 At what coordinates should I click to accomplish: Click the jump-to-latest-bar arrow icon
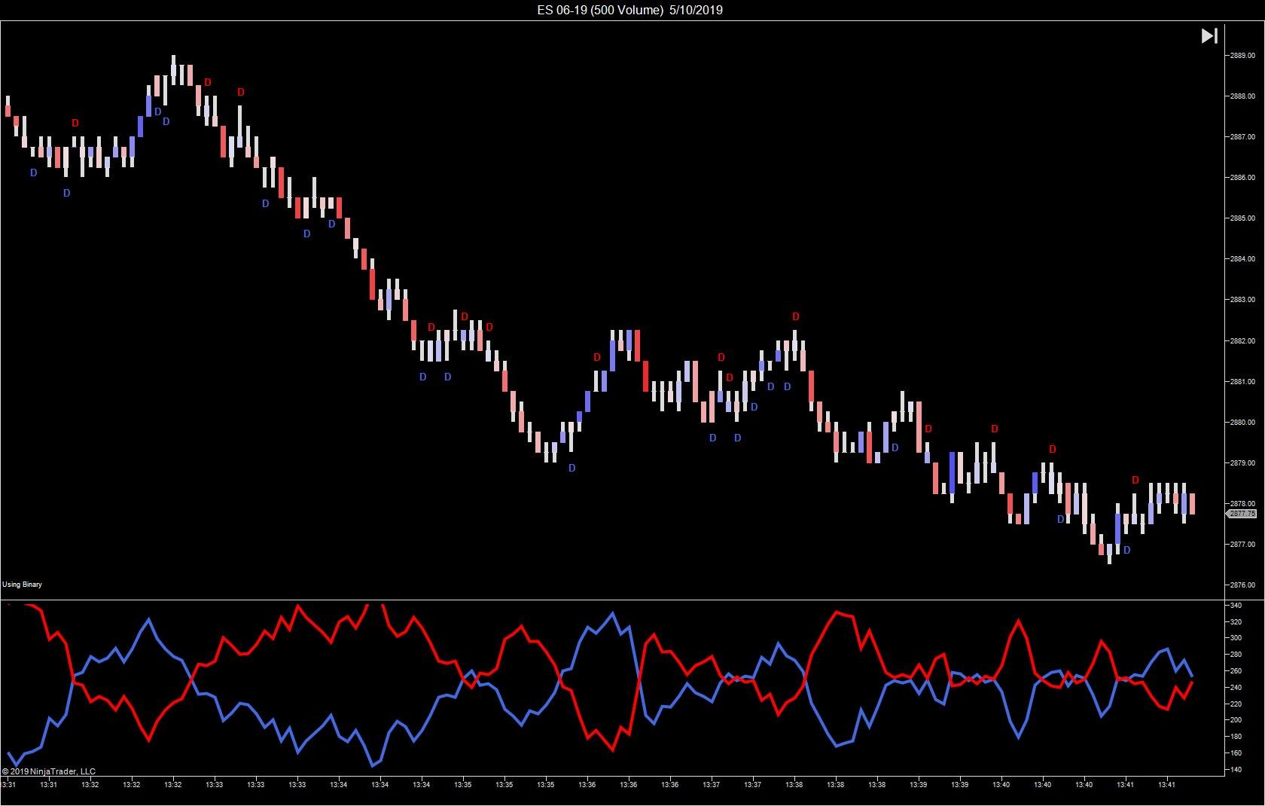click(1210, 35)
